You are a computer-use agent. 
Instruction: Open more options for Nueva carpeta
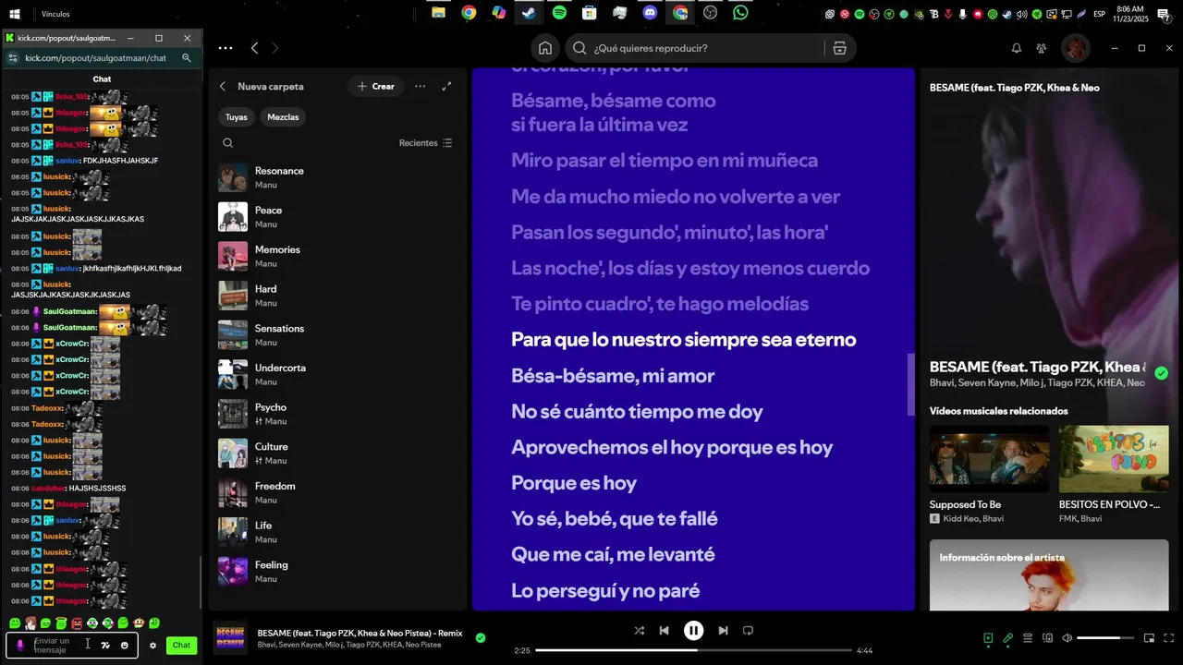pos(421,86)
